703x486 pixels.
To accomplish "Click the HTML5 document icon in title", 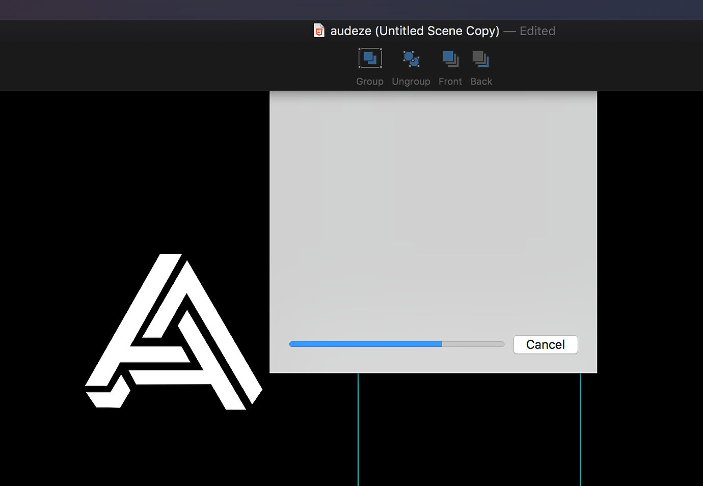I will [319, 31].
